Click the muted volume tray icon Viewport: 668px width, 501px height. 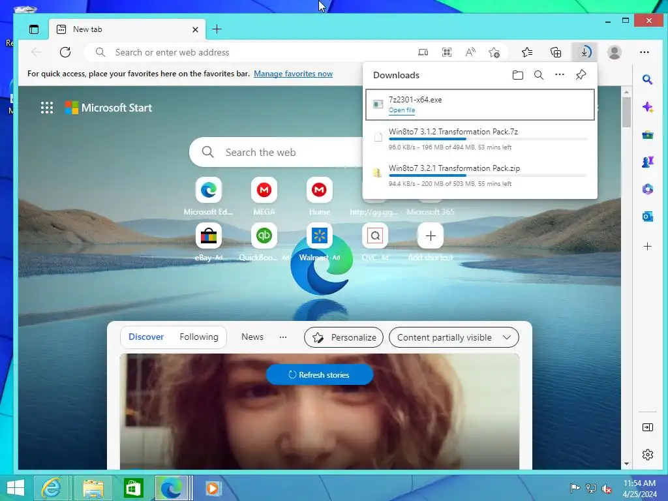click(607, 489)
